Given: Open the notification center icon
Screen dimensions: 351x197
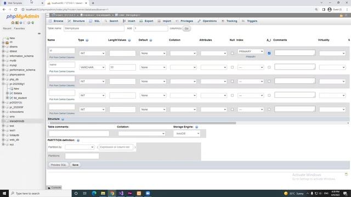Looking at the screenshot, I should tap(345, 193).
